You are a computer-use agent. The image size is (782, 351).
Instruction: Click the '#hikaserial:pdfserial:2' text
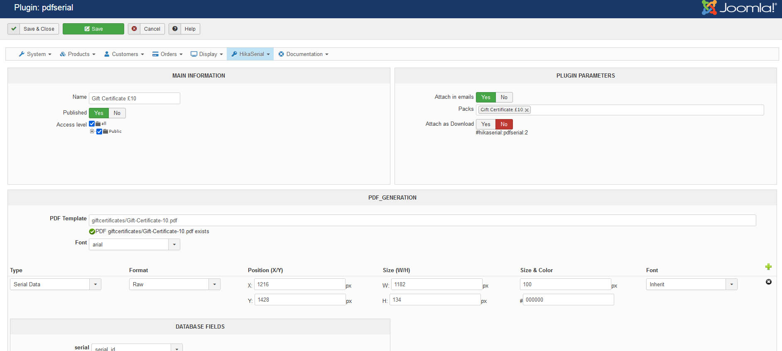pos(502,133)
